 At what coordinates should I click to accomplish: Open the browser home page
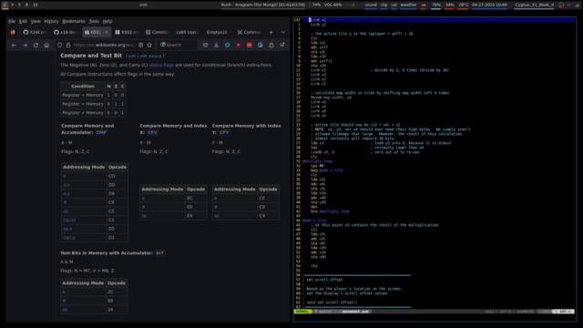coord(46,45)
